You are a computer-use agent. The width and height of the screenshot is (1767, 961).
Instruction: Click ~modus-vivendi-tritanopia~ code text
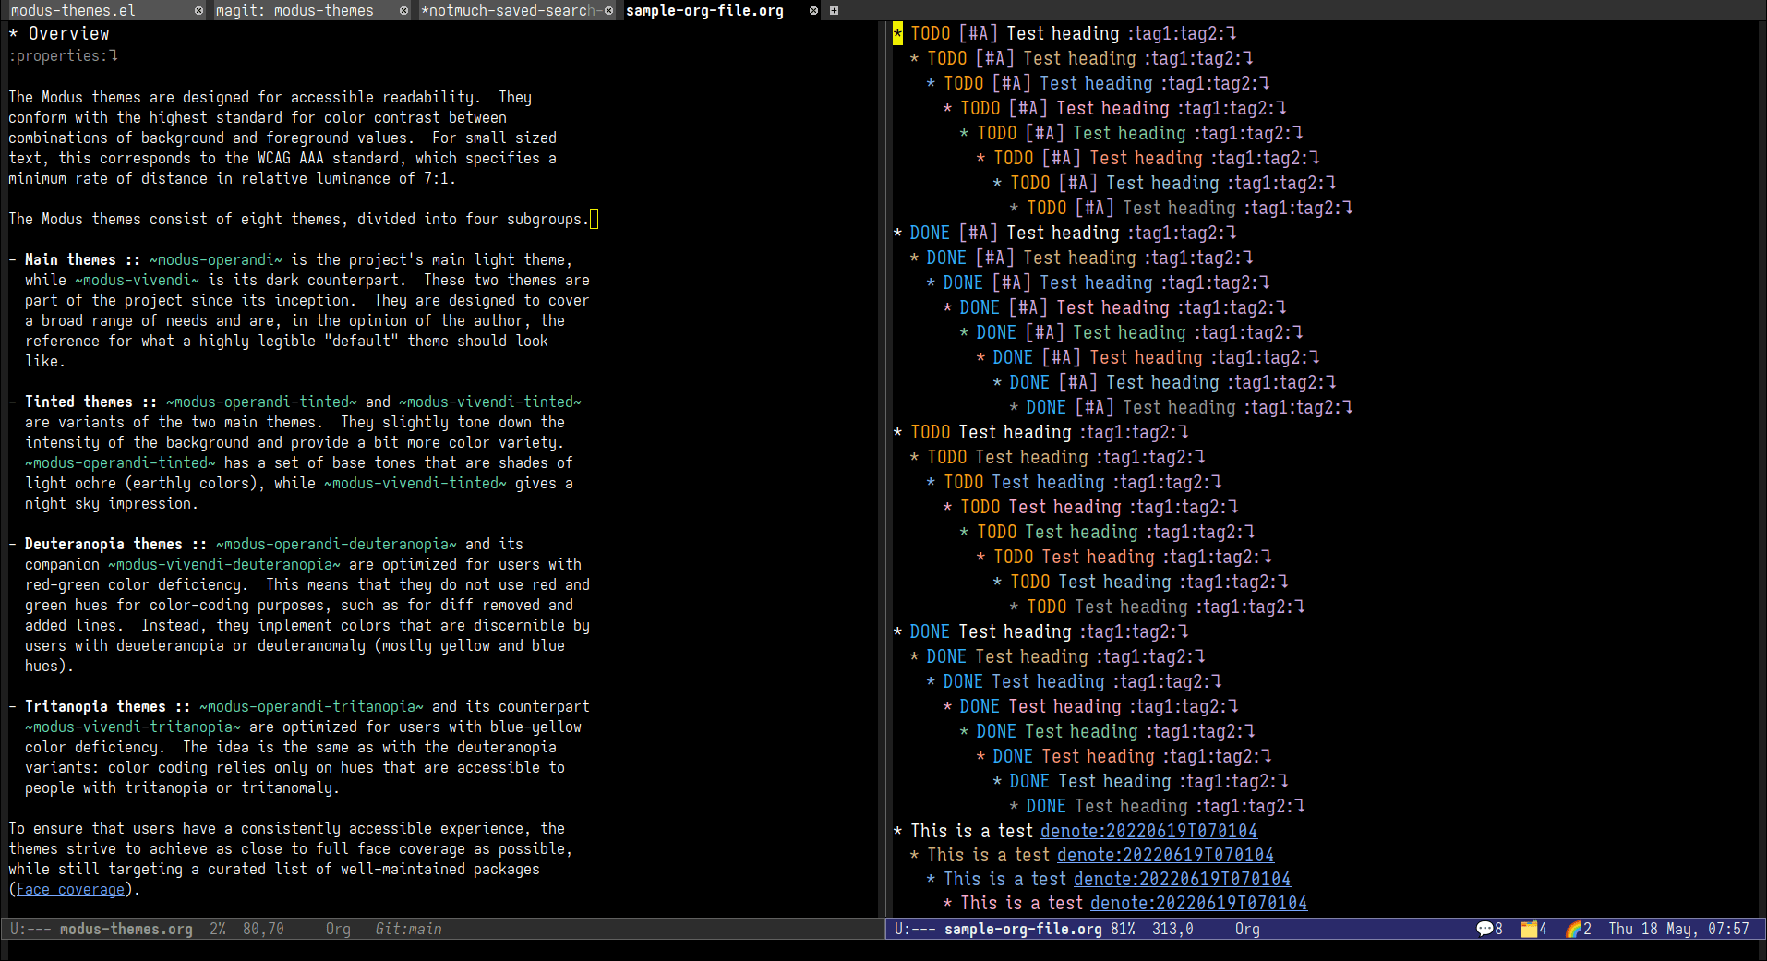coord(133,727)
